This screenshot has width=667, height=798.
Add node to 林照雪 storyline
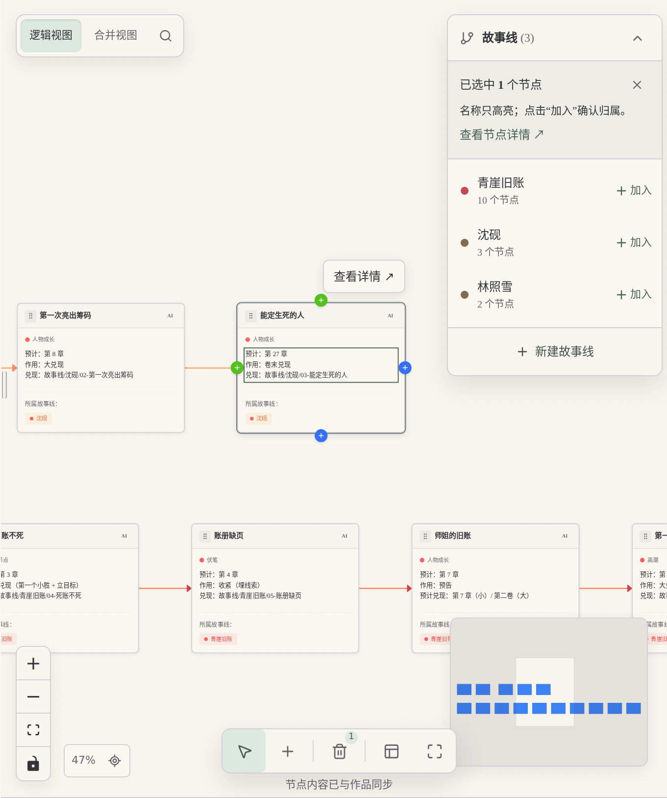[634, 294]
